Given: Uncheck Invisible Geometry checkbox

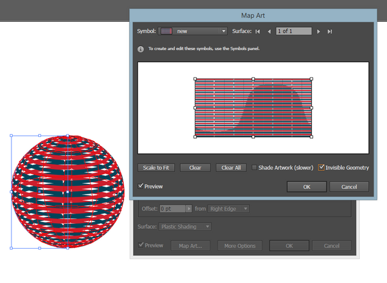Looking at the screenshot, I should [x=321, y=168].
